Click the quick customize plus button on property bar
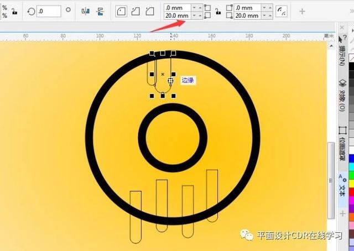Image resolution: width=354 pixels, height=251 pixels. click(x=302, y=11)
